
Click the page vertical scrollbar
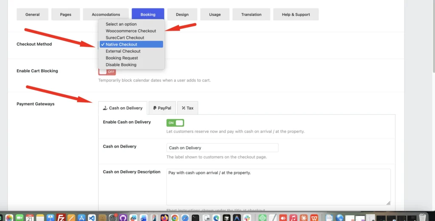[433, 36]
